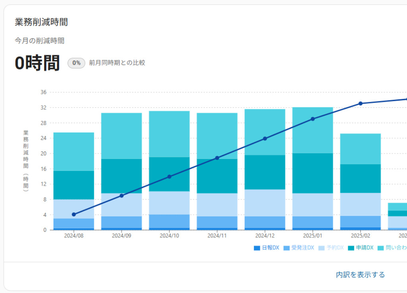Click the 申請DX legend color swatch

[351, 248]
